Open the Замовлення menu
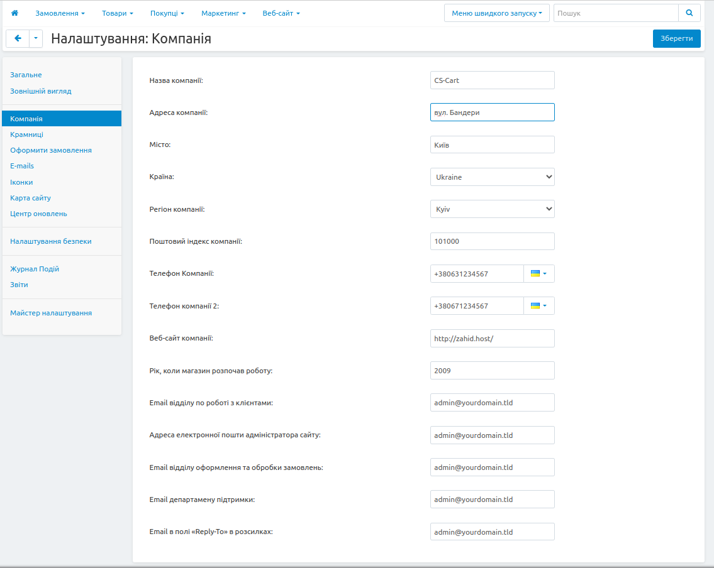The height and width of the screenshot is (568, 714). 60,13
